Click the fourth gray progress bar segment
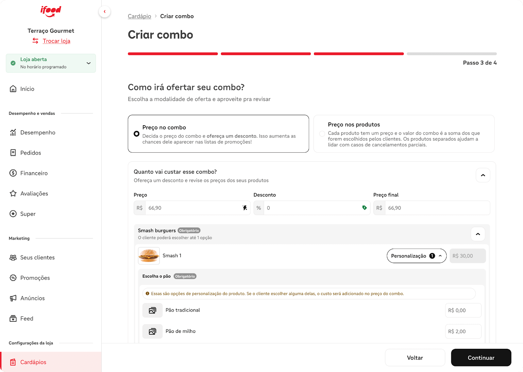The image size is (523, 372). 452,54
